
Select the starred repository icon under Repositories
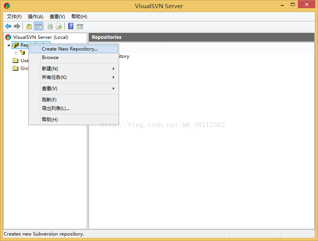click(x=22, y=52)
